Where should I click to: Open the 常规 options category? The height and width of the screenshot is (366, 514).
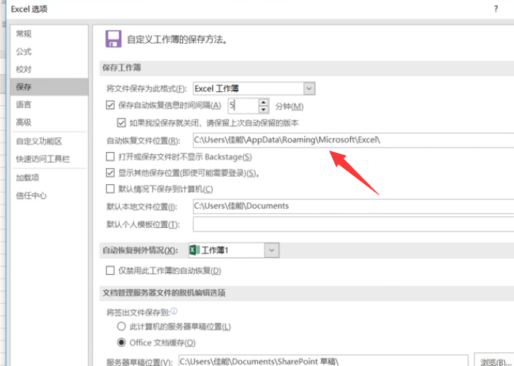pyautogui.click(x=23, y=34)
